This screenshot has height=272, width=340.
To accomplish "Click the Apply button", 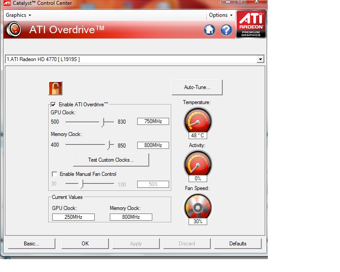I will (136, 244).
